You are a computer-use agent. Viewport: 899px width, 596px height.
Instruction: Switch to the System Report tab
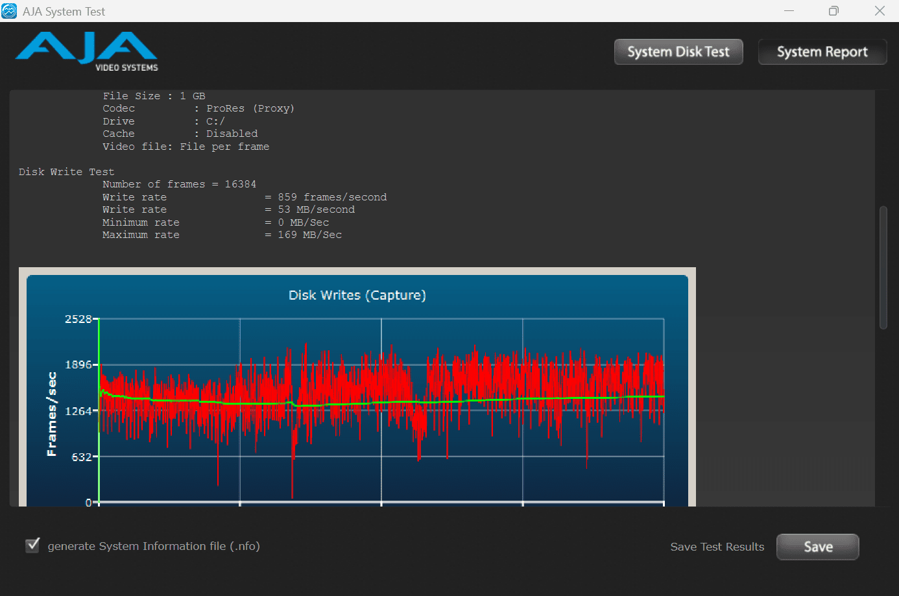(822, 52)
